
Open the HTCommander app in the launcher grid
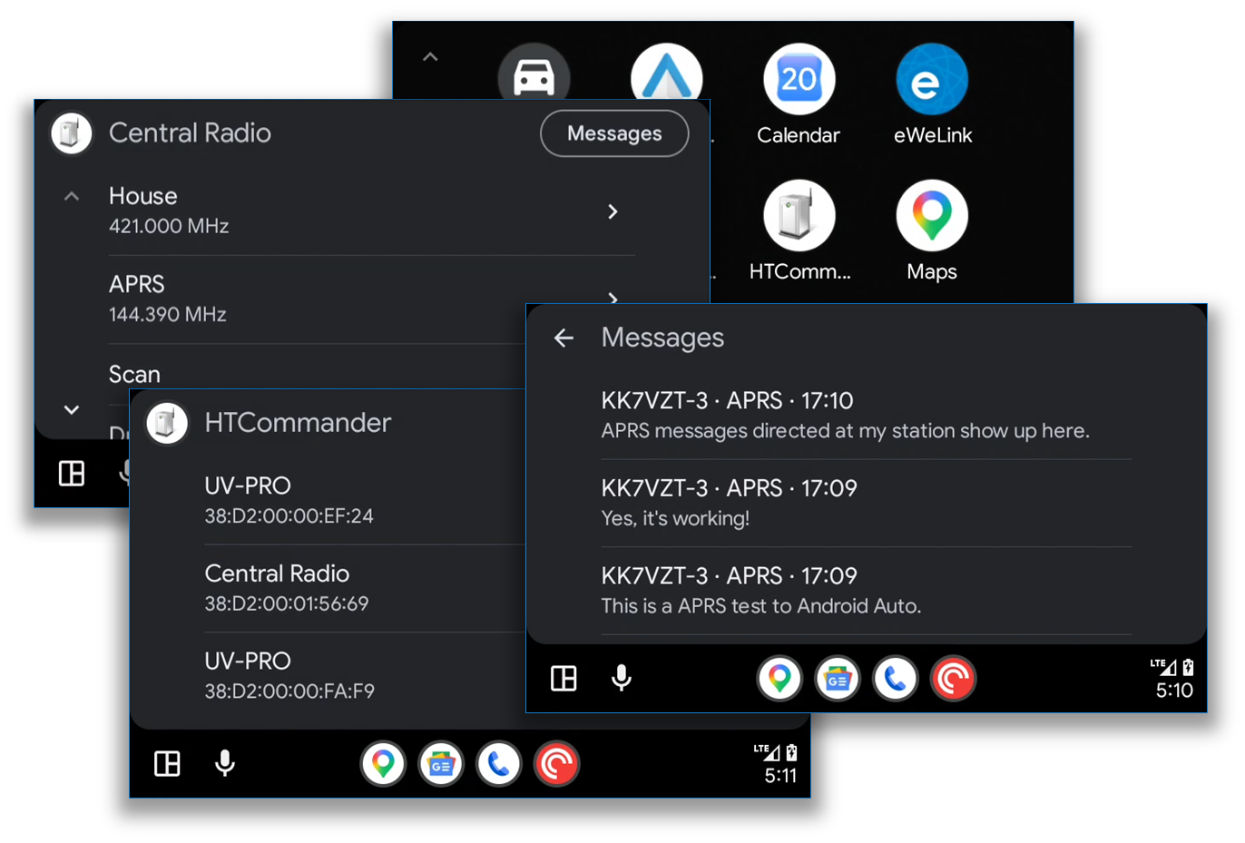799,230
